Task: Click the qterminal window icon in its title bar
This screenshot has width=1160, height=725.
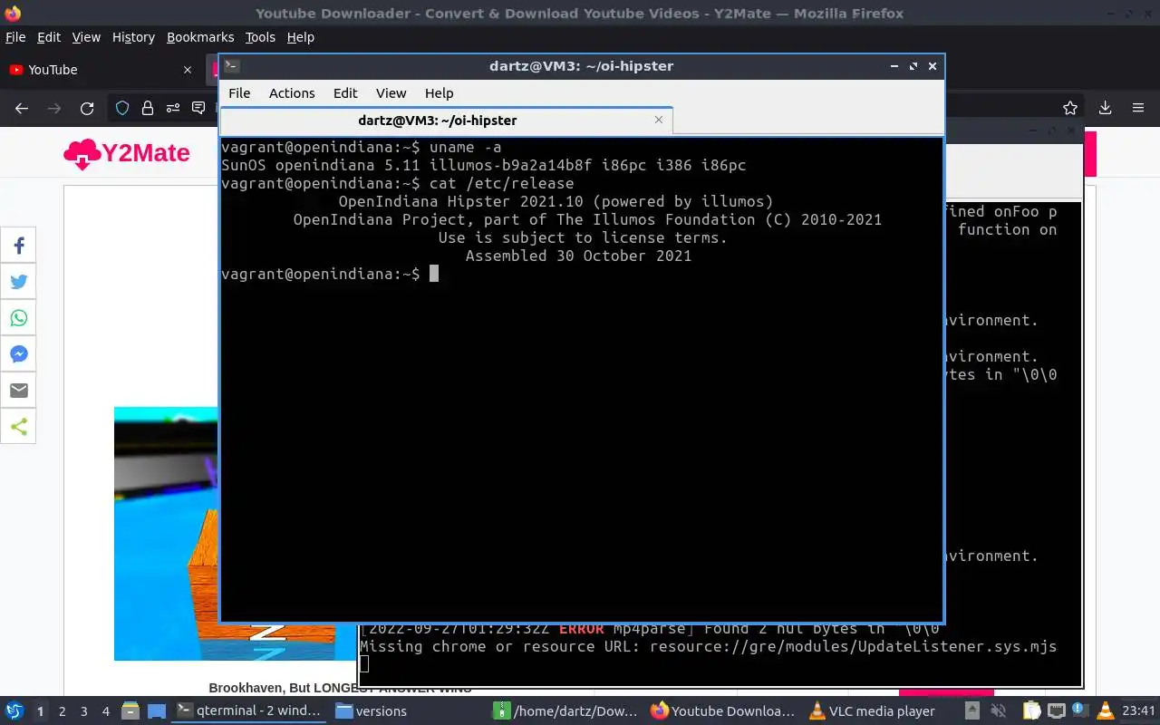Action: pos(232,65)
